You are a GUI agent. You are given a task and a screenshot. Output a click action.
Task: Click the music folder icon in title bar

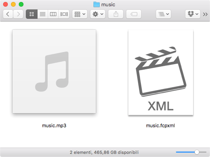[x=97, y=4]
